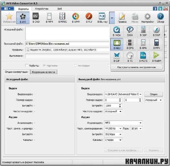
Task: Select the 'партиями' radio option
Action: point(44,65)
